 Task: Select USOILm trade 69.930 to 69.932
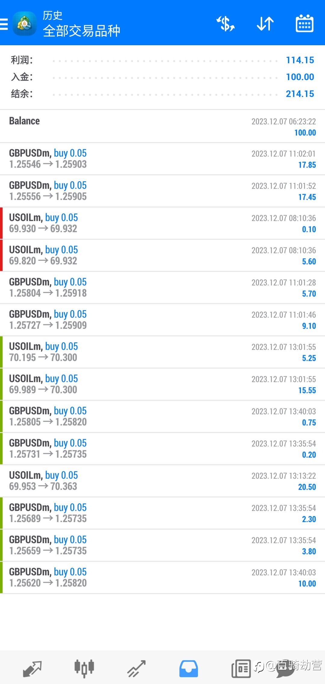click(162, 223)
